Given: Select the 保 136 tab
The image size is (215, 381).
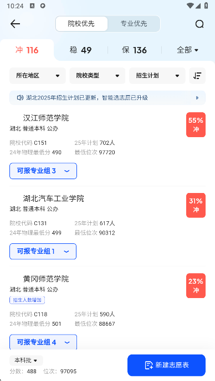Looking at the screenshot, I should click(135, 50).
